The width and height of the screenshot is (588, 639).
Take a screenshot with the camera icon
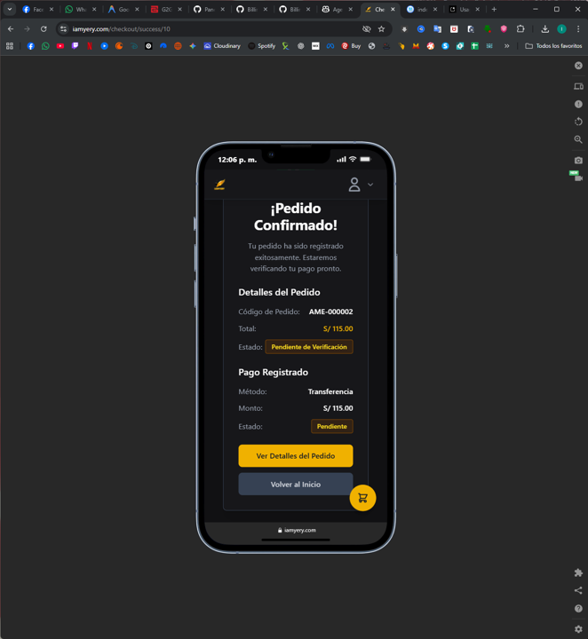coord(578,160)
